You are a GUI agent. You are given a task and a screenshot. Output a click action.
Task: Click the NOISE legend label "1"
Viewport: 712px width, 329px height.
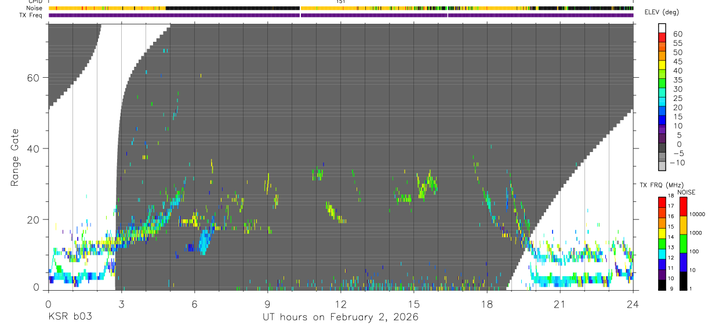[690, 288]
